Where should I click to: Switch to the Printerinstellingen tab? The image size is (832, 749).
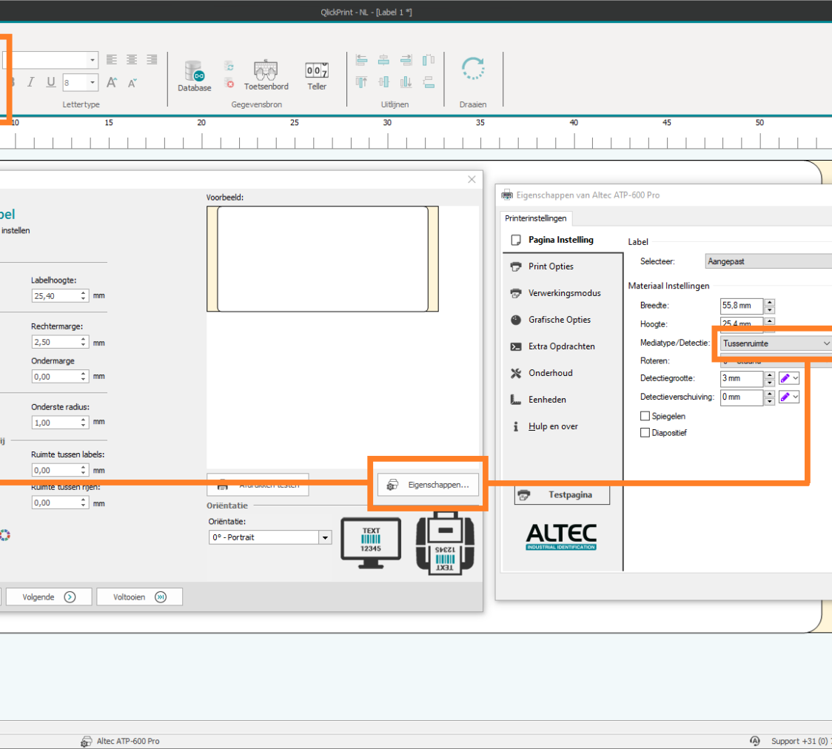pyautogui.click(x=536, y=218)
